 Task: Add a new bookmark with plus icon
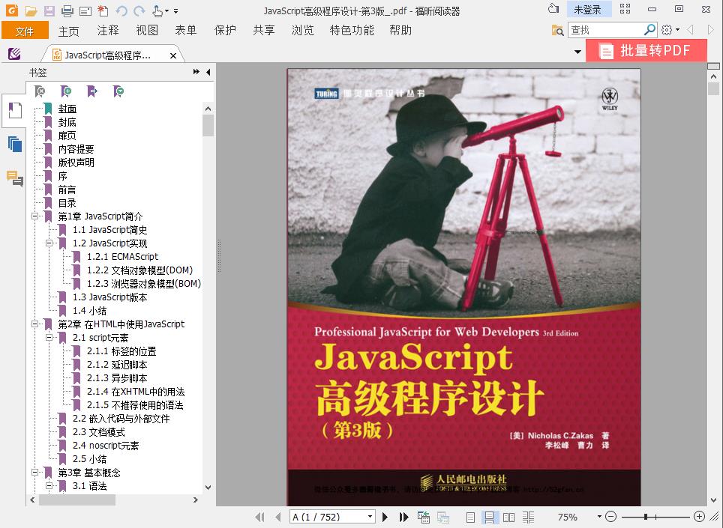coord(66,91)
